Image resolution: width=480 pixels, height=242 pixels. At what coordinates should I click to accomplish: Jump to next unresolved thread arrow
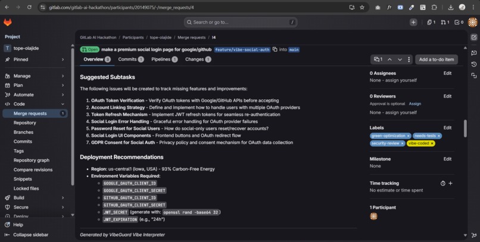point(400,59)
